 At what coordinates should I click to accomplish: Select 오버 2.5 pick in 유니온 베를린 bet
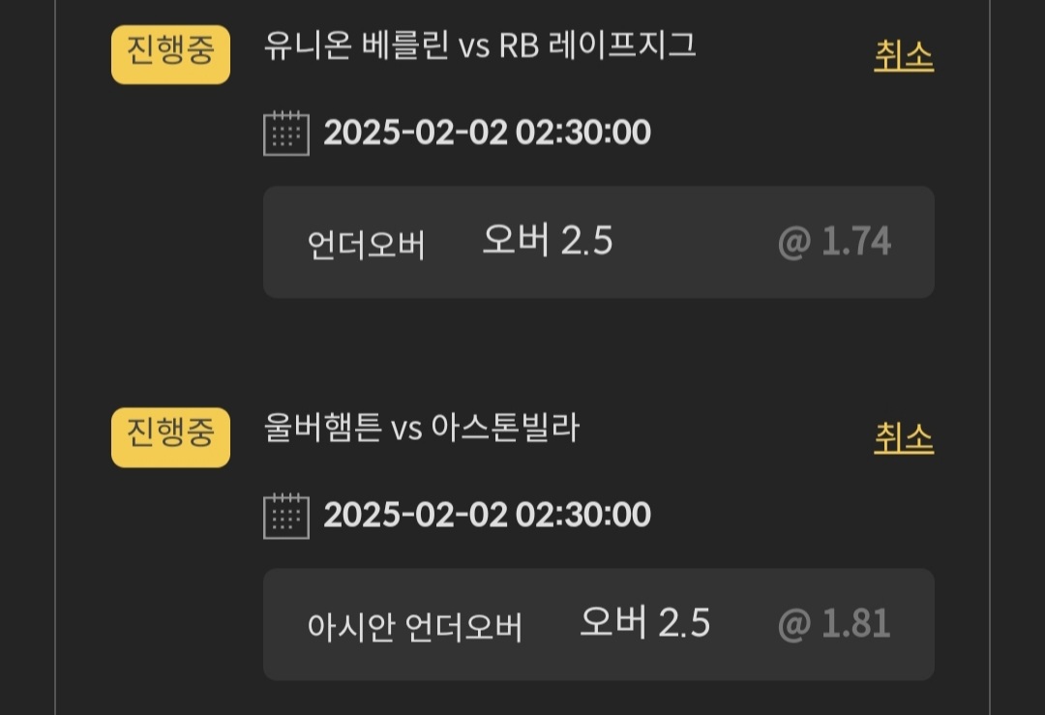[x=548, y=241]
